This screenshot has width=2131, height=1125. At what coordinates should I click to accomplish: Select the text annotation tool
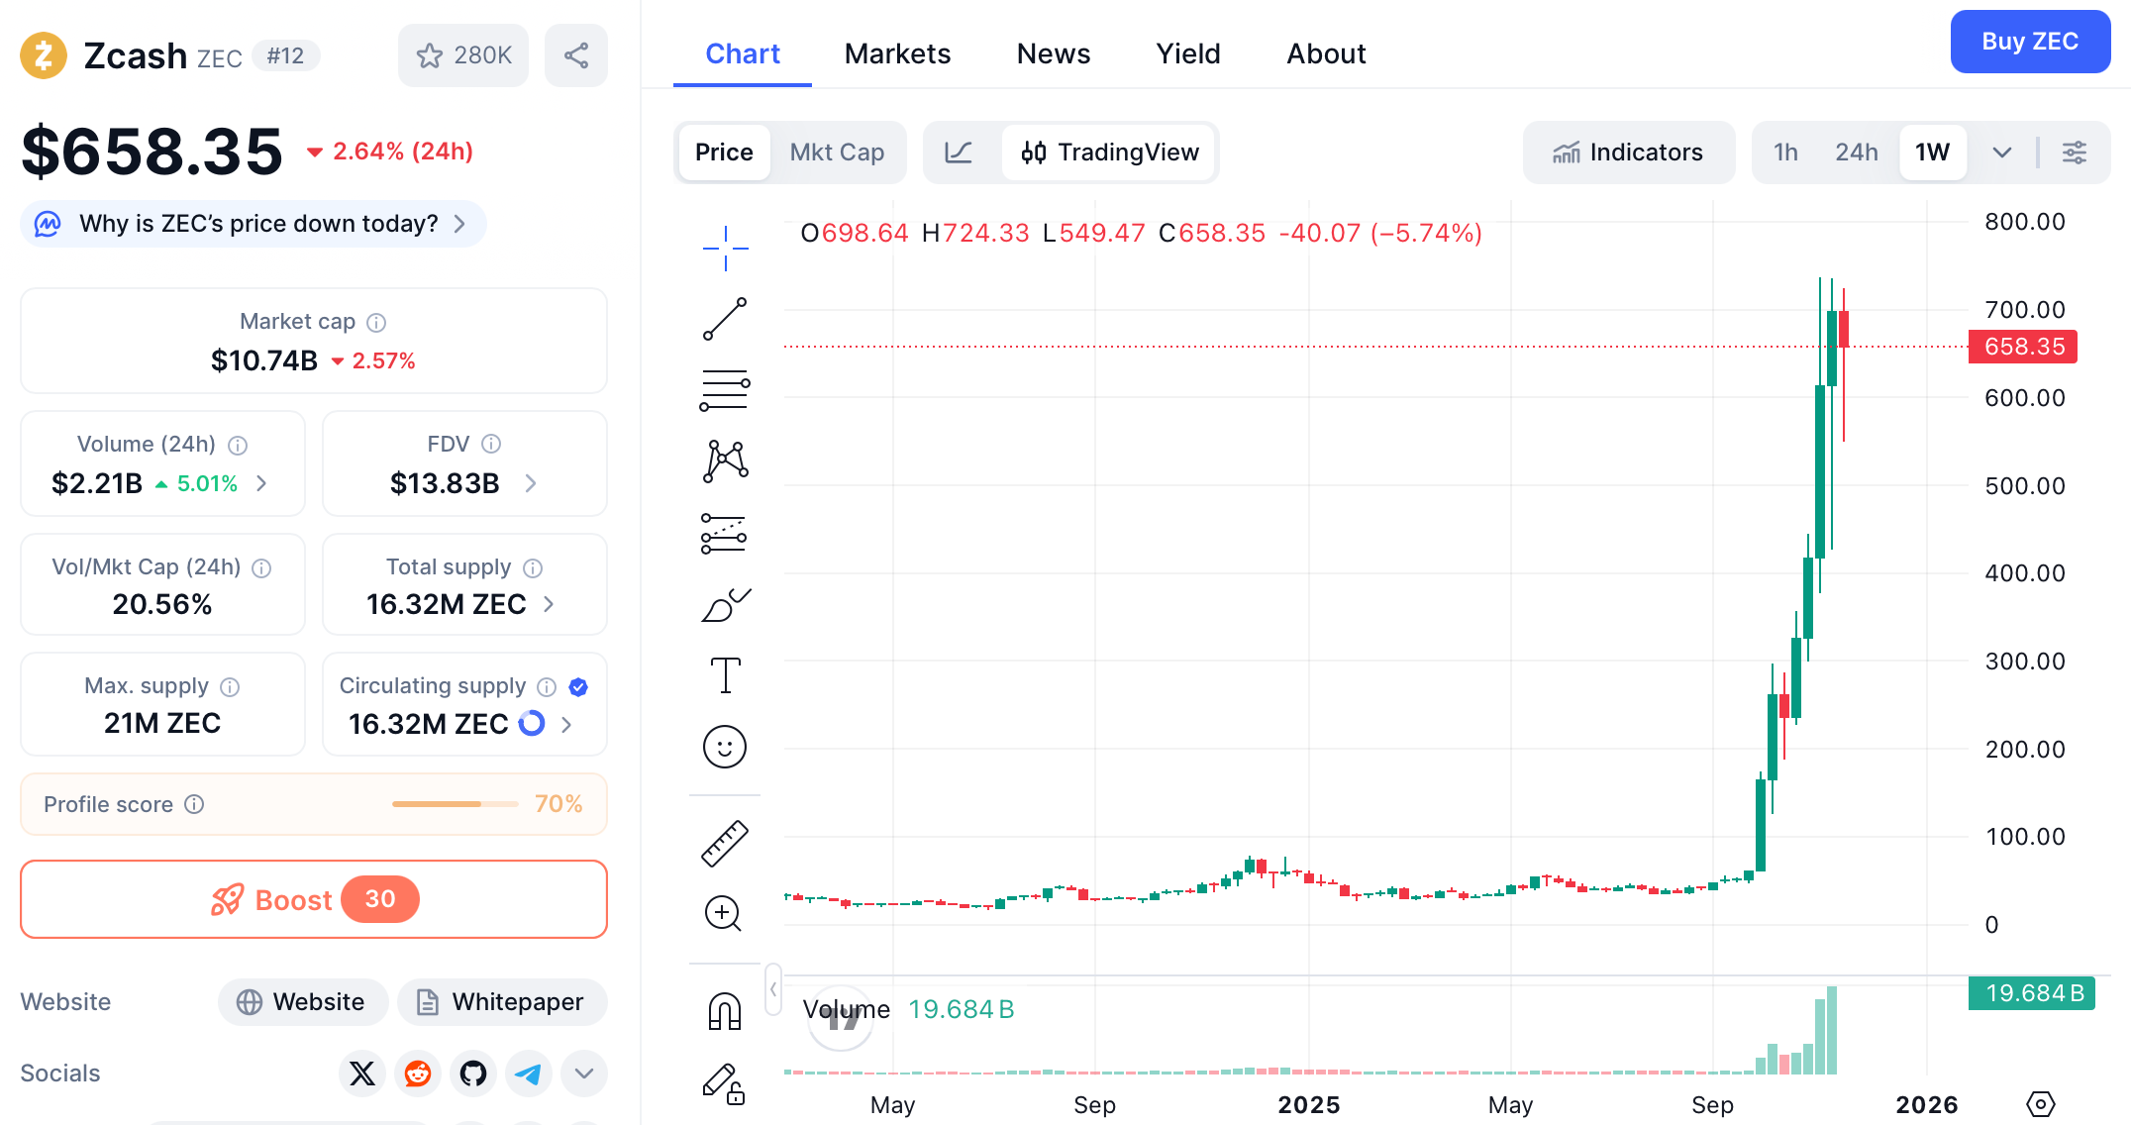(x=726, y=674)
